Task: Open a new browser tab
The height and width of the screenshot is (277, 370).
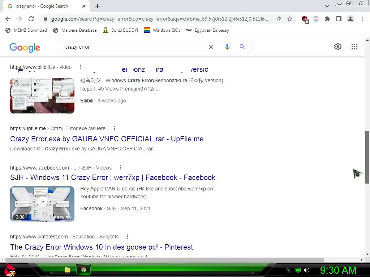Action: point(98,6)
